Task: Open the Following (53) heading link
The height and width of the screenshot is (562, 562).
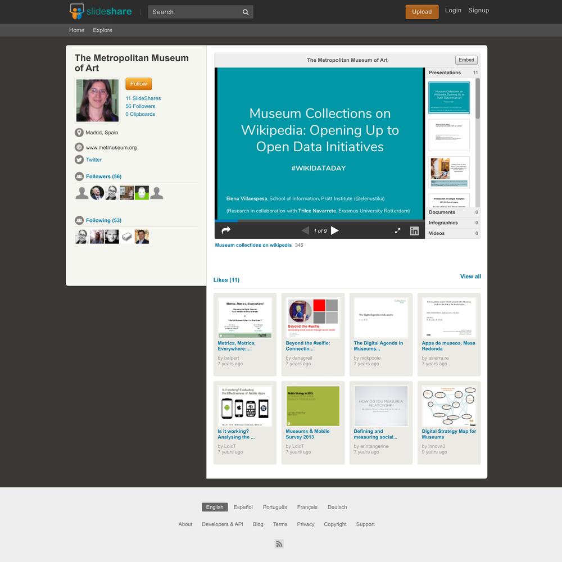Action: tap(103, 220)
